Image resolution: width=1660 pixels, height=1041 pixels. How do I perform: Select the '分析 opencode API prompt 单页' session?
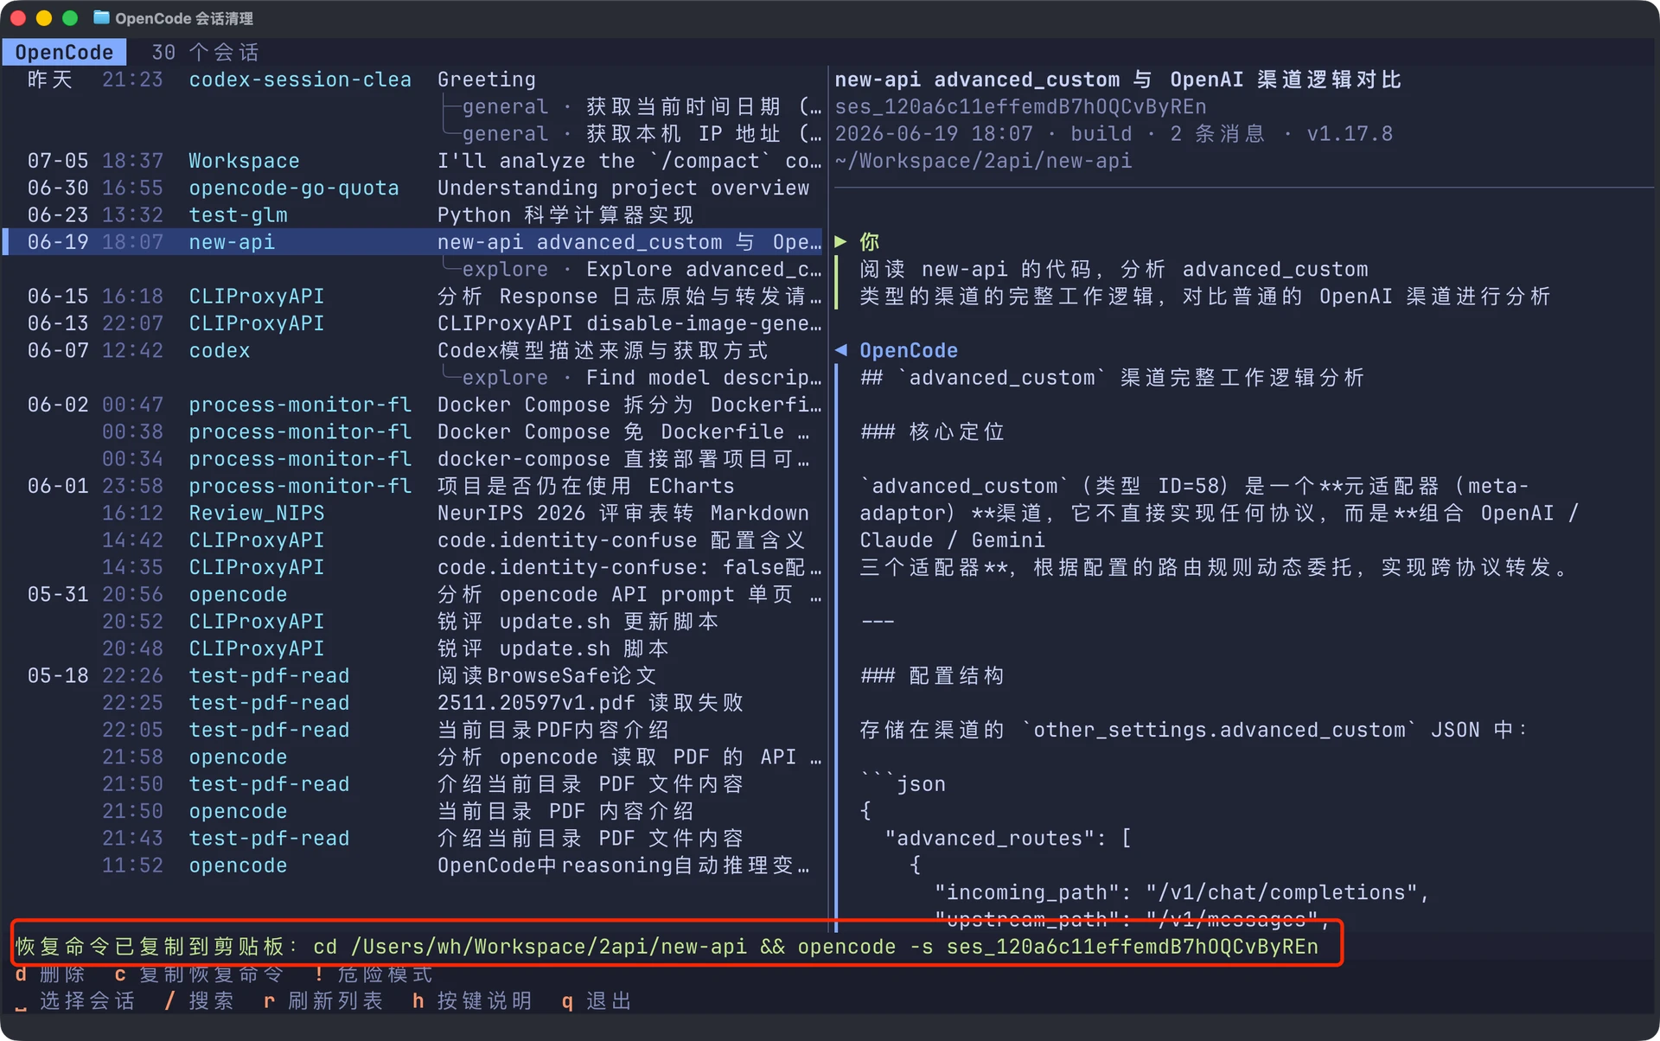(413, 595)
